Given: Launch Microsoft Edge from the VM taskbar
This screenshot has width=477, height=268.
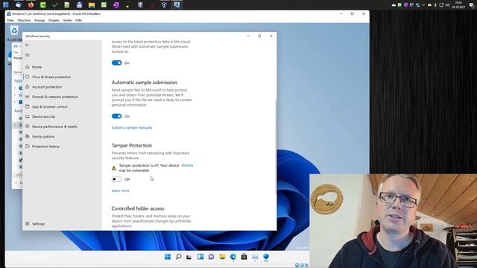Looking at the screenshot, I should pos(233,257).
